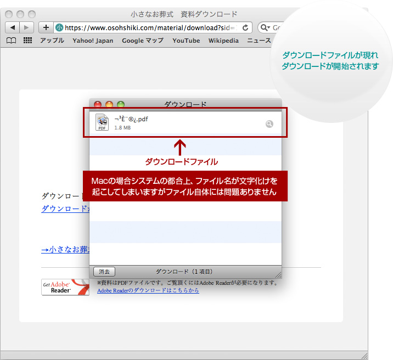Minimize the ダウンロード window with yellow button
The width and height of the screenshot is (393, 360).
point(109,104)
